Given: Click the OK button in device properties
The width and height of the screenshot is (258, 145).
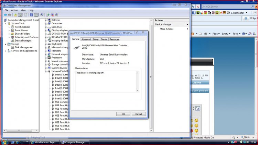Looking at the screenshot, I should pyautogui.click(x=123, y=114).
